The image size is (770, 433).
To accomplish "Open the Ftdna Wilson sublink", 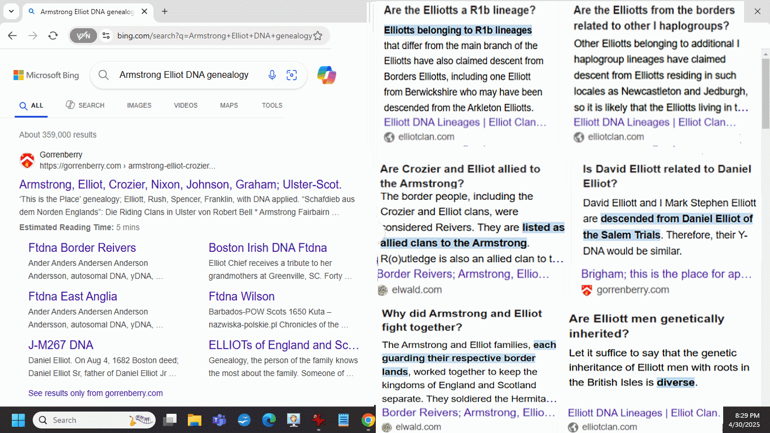I will (241, 296).
